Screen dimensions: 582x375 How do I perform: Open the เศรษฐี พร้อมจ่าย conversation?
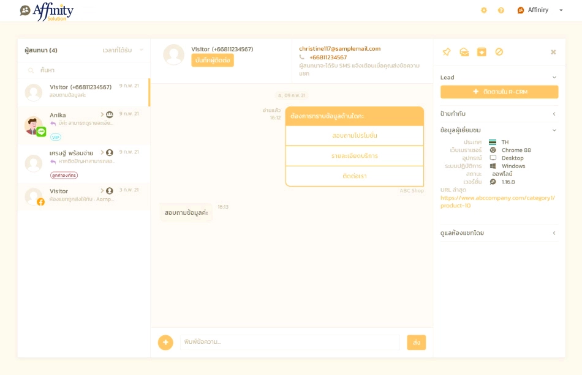click(x=83, y=163)
